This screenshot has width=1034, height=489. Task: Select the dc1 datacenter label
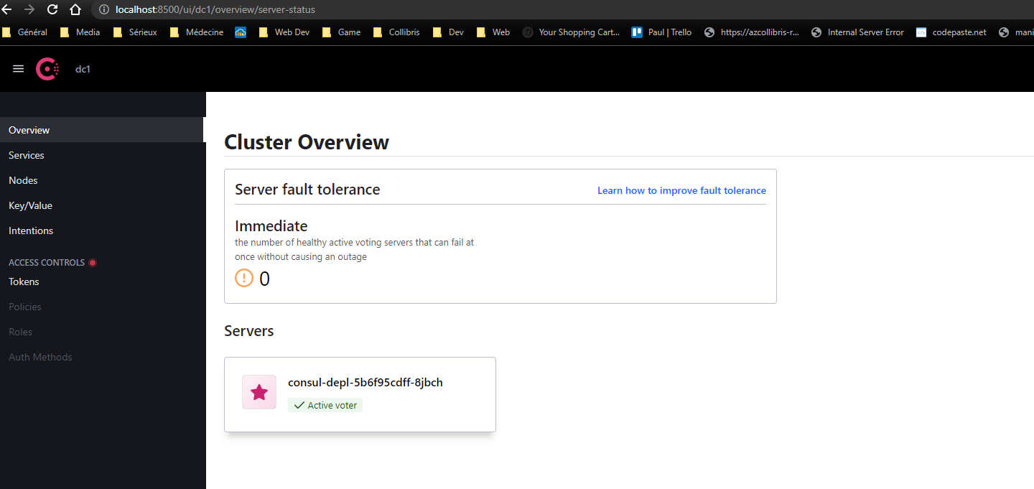point(83,70)
